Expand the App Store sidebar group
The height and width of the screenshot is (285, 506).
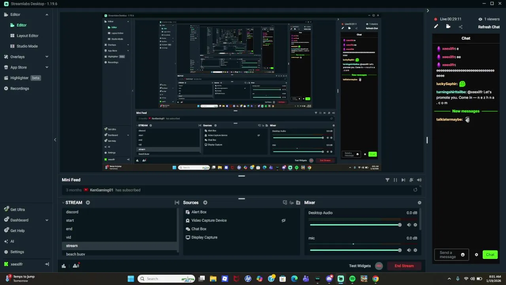click(47, 67)
